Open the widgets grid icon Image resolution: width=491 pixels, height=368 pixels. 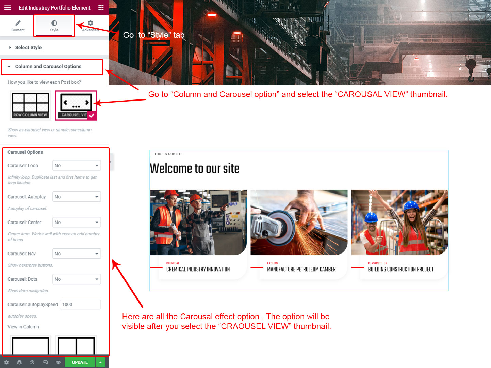(101, 7)
